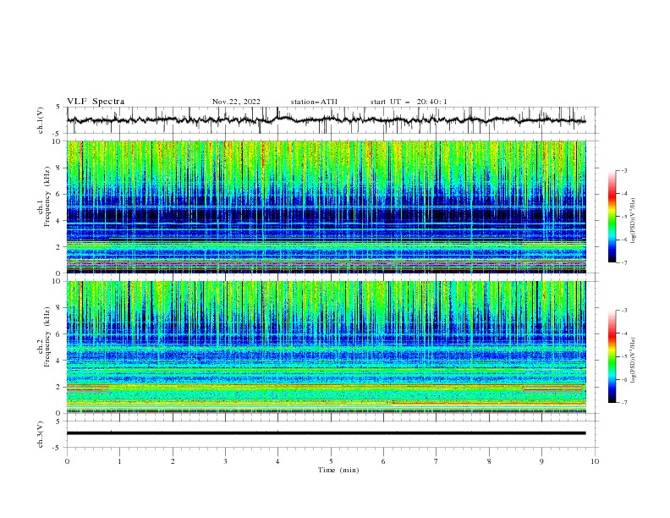670x518 pixels.
Task: Click the "-3" label on ch.1 color bar
Action: (x=624, y=170)
